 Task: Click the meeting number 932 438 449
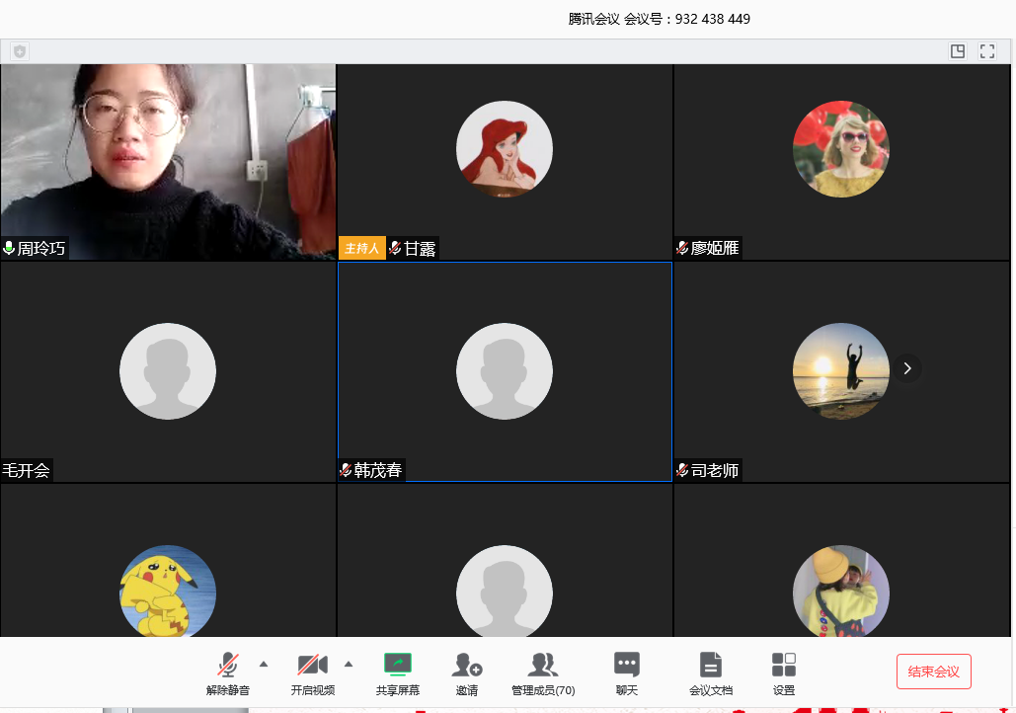click(x=713, y=19)
